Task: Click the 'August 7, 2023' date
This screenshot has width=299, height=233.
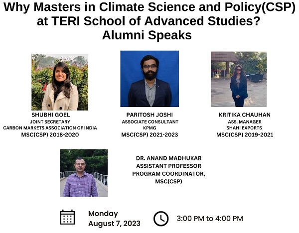Action: tap(114, 223)
